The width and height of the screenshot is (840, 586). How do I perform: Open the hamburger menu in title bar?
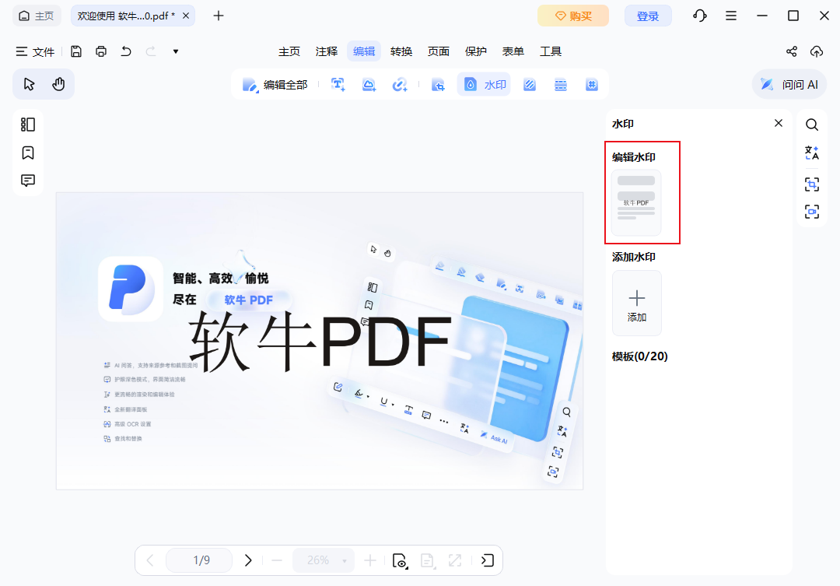pos(730,16)
